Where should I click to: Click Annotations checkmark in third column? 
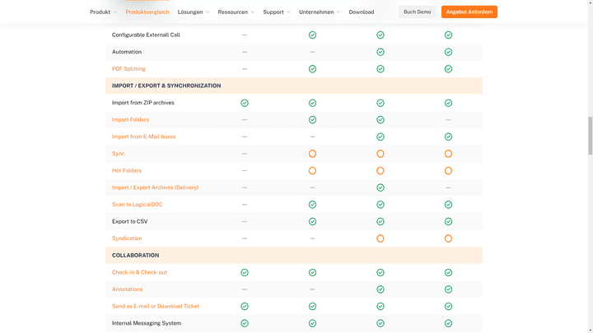(x=381, y=289)
